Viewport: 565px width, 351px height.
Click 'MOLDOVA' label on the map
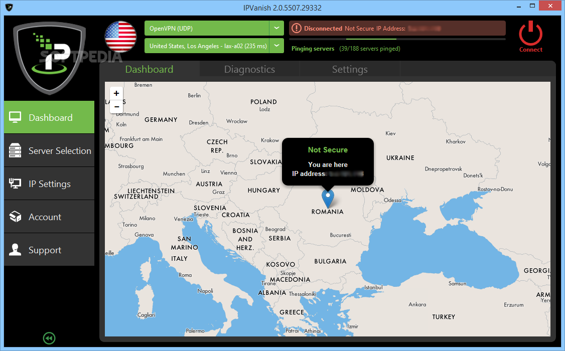click(367, 190)
